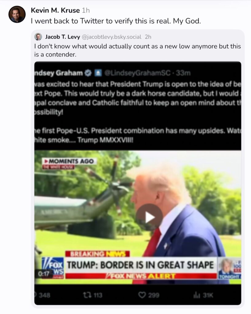This screenshot has height=314, width=251.
Task: Play the embedded Fox News video
Action: (149, 217)
